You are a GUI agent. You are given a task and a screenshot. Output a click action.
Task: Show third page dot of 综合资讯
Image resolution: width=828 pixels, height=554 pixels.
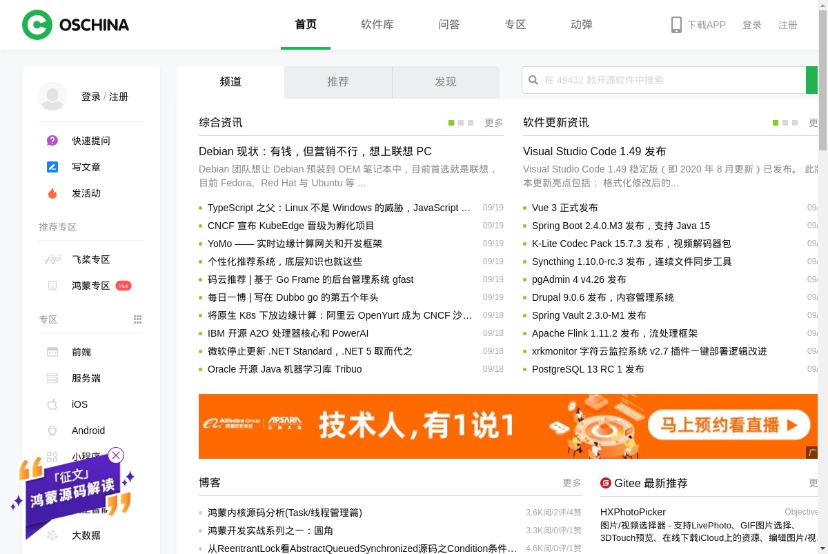471,123
